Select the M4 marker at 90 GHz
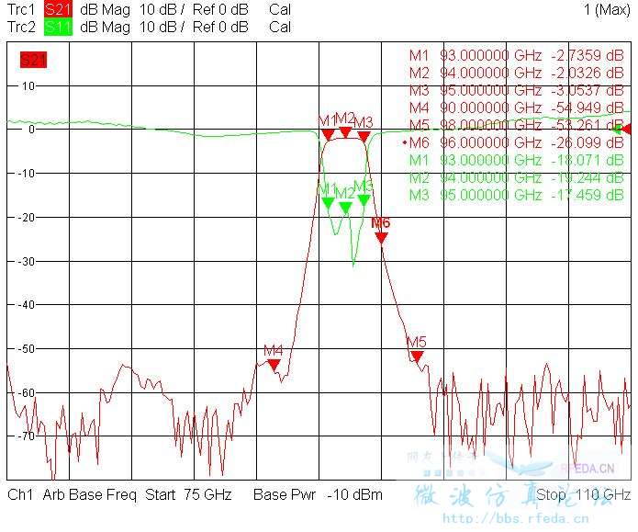The width and height of the screenshot is (638, 532). (x=274, y=365)
